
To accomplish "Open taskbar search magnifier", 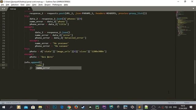I will (x=11, y=107).
